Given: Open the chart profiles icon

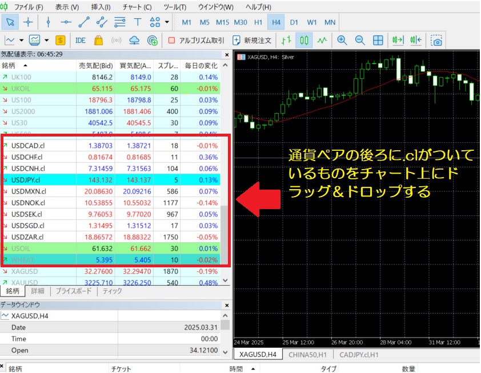Looking at the screenshot, I should click(x=35, y=40).
